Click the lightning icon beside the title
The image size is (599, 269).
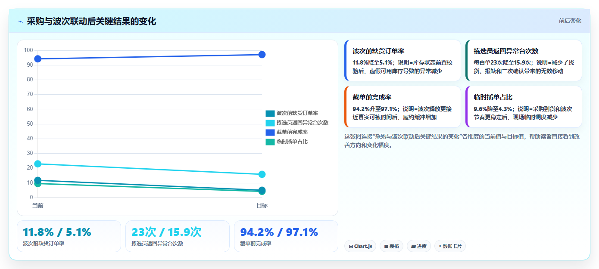click(x=21, y=22)
